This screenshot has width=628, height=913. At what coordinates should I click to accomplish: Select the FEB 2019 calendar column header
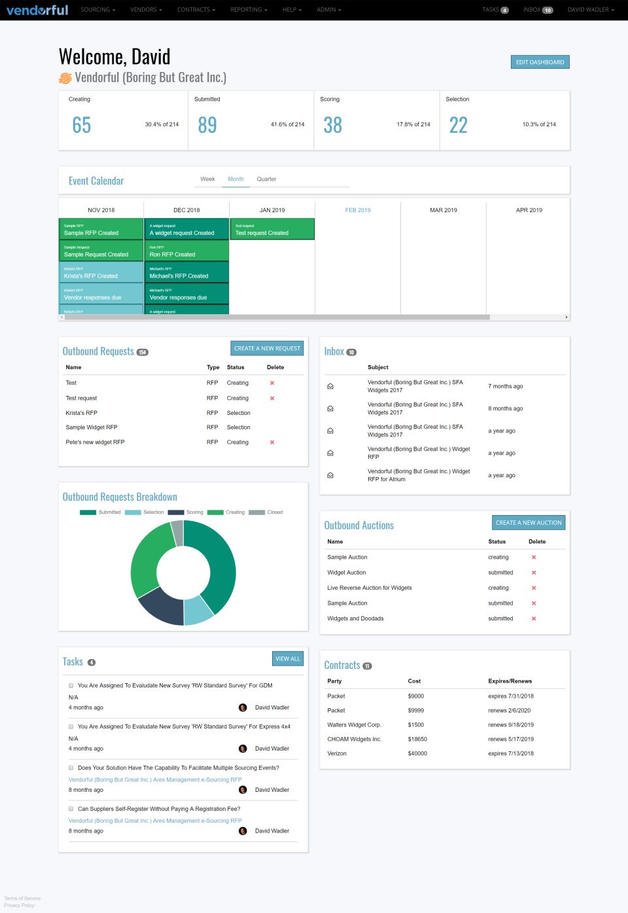pos(358,210)
